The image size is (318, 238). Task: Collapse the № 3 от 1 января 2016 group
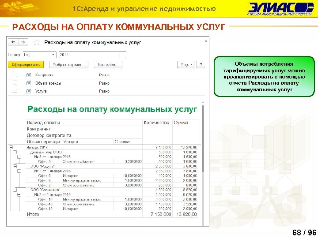pyautogui.click(x=19, y=157)
